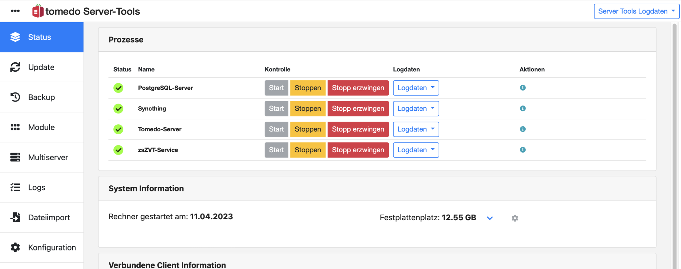Viewport: 681px width, 269px height.
Task: Open the info icon for PostgreSQL-Server
Action: 523,88
